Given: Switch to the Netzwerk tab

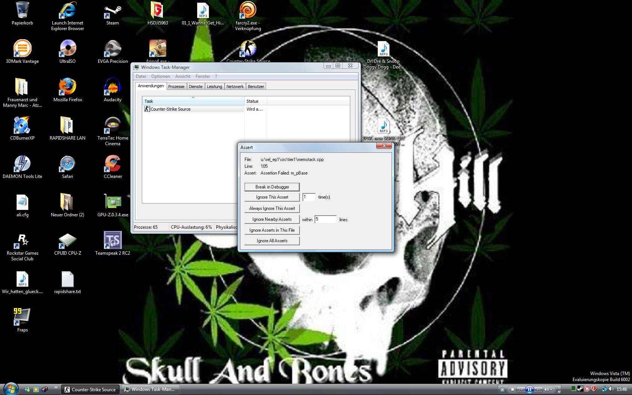Looking at the screenshot, I should [235, 87].
